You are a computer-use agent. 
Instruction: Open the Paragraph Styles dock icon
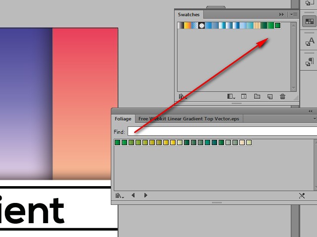click(310, 62)
